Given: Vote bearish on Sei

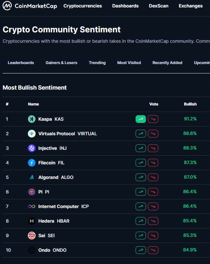Looking at the screenshot, I should pyautogui.click(x=153, y=236).
